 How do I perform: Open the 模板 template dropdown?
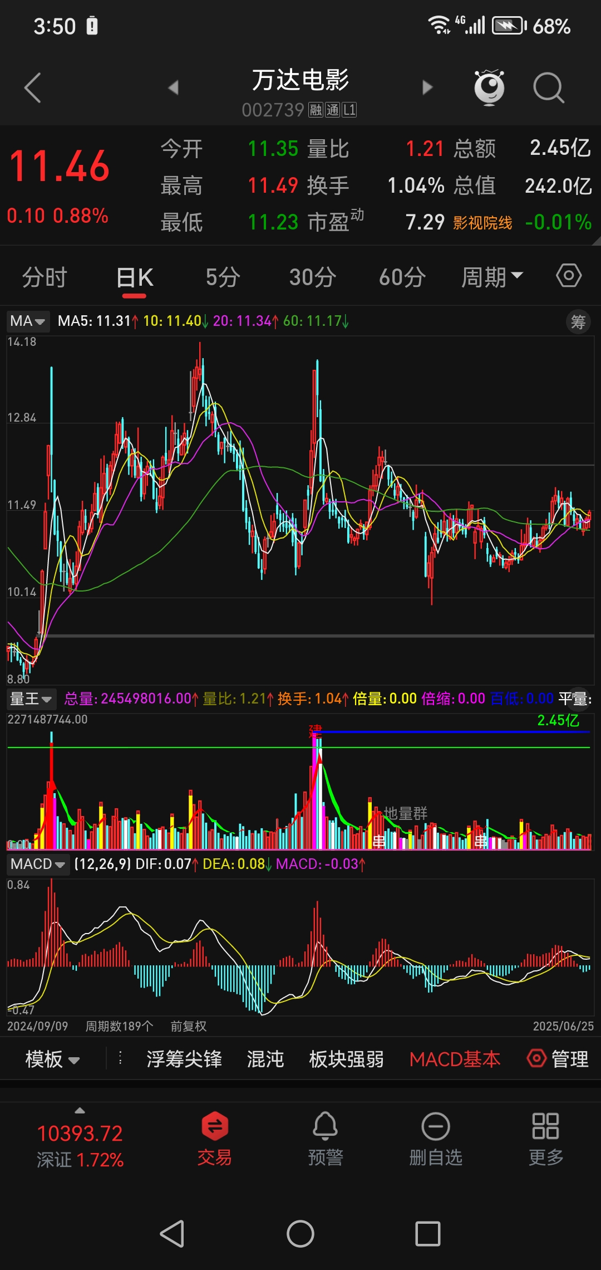(x=52, y=1059)
